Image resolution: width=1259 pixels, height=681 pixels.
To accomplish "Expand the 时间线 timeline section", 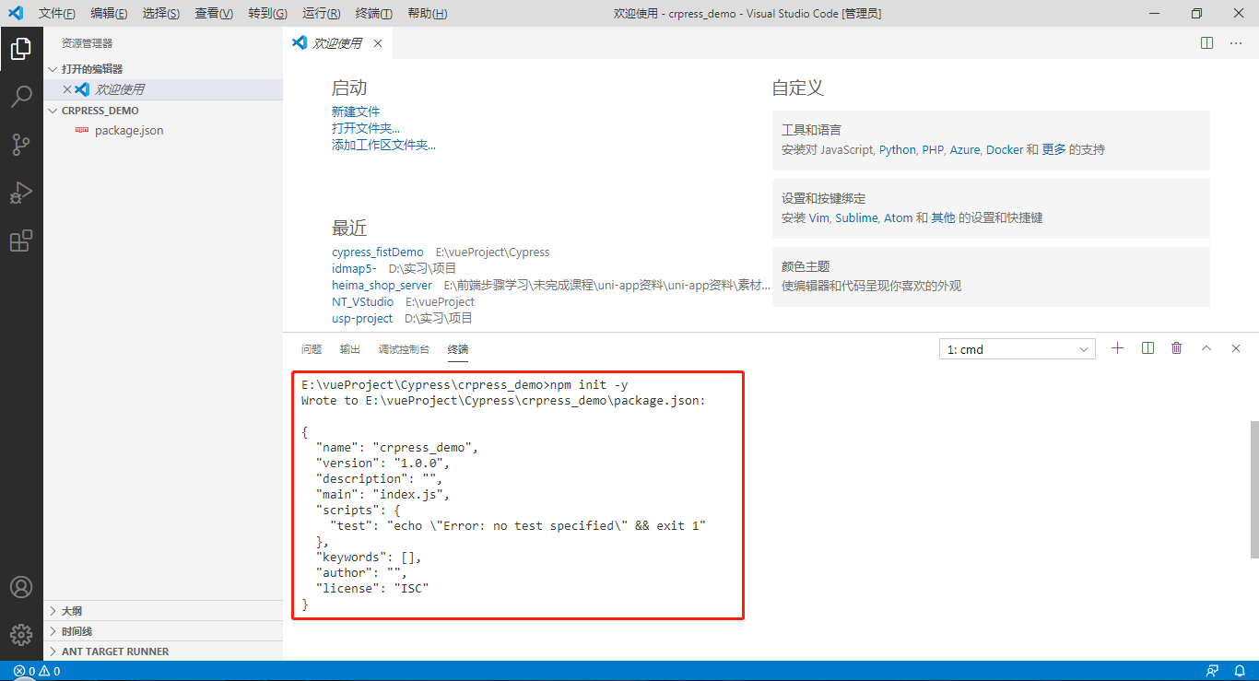I will [163, 631].
